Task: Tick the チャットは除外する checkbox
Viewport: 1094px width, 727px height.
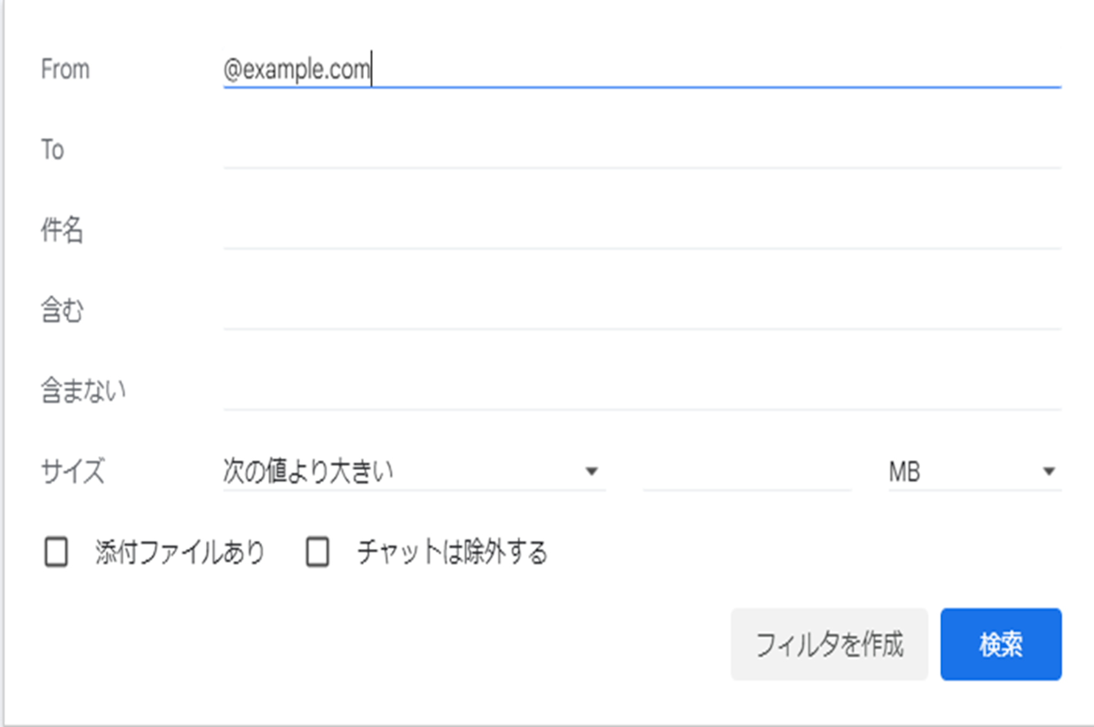Action: 317,551
